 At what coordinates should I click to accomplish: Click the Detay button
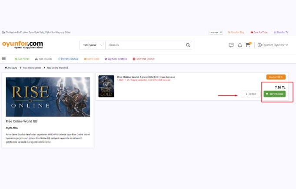[x=251, y=94]
